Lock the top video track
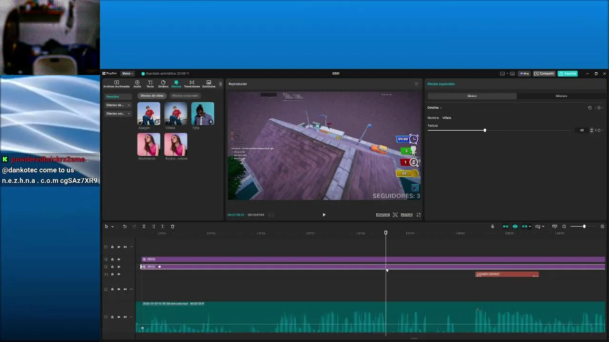The image size is (609, 342). [112, 247]
